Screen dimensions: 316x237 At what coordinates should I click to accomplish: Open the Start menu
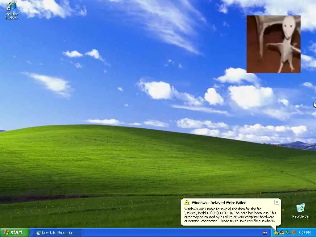[15, 233]
